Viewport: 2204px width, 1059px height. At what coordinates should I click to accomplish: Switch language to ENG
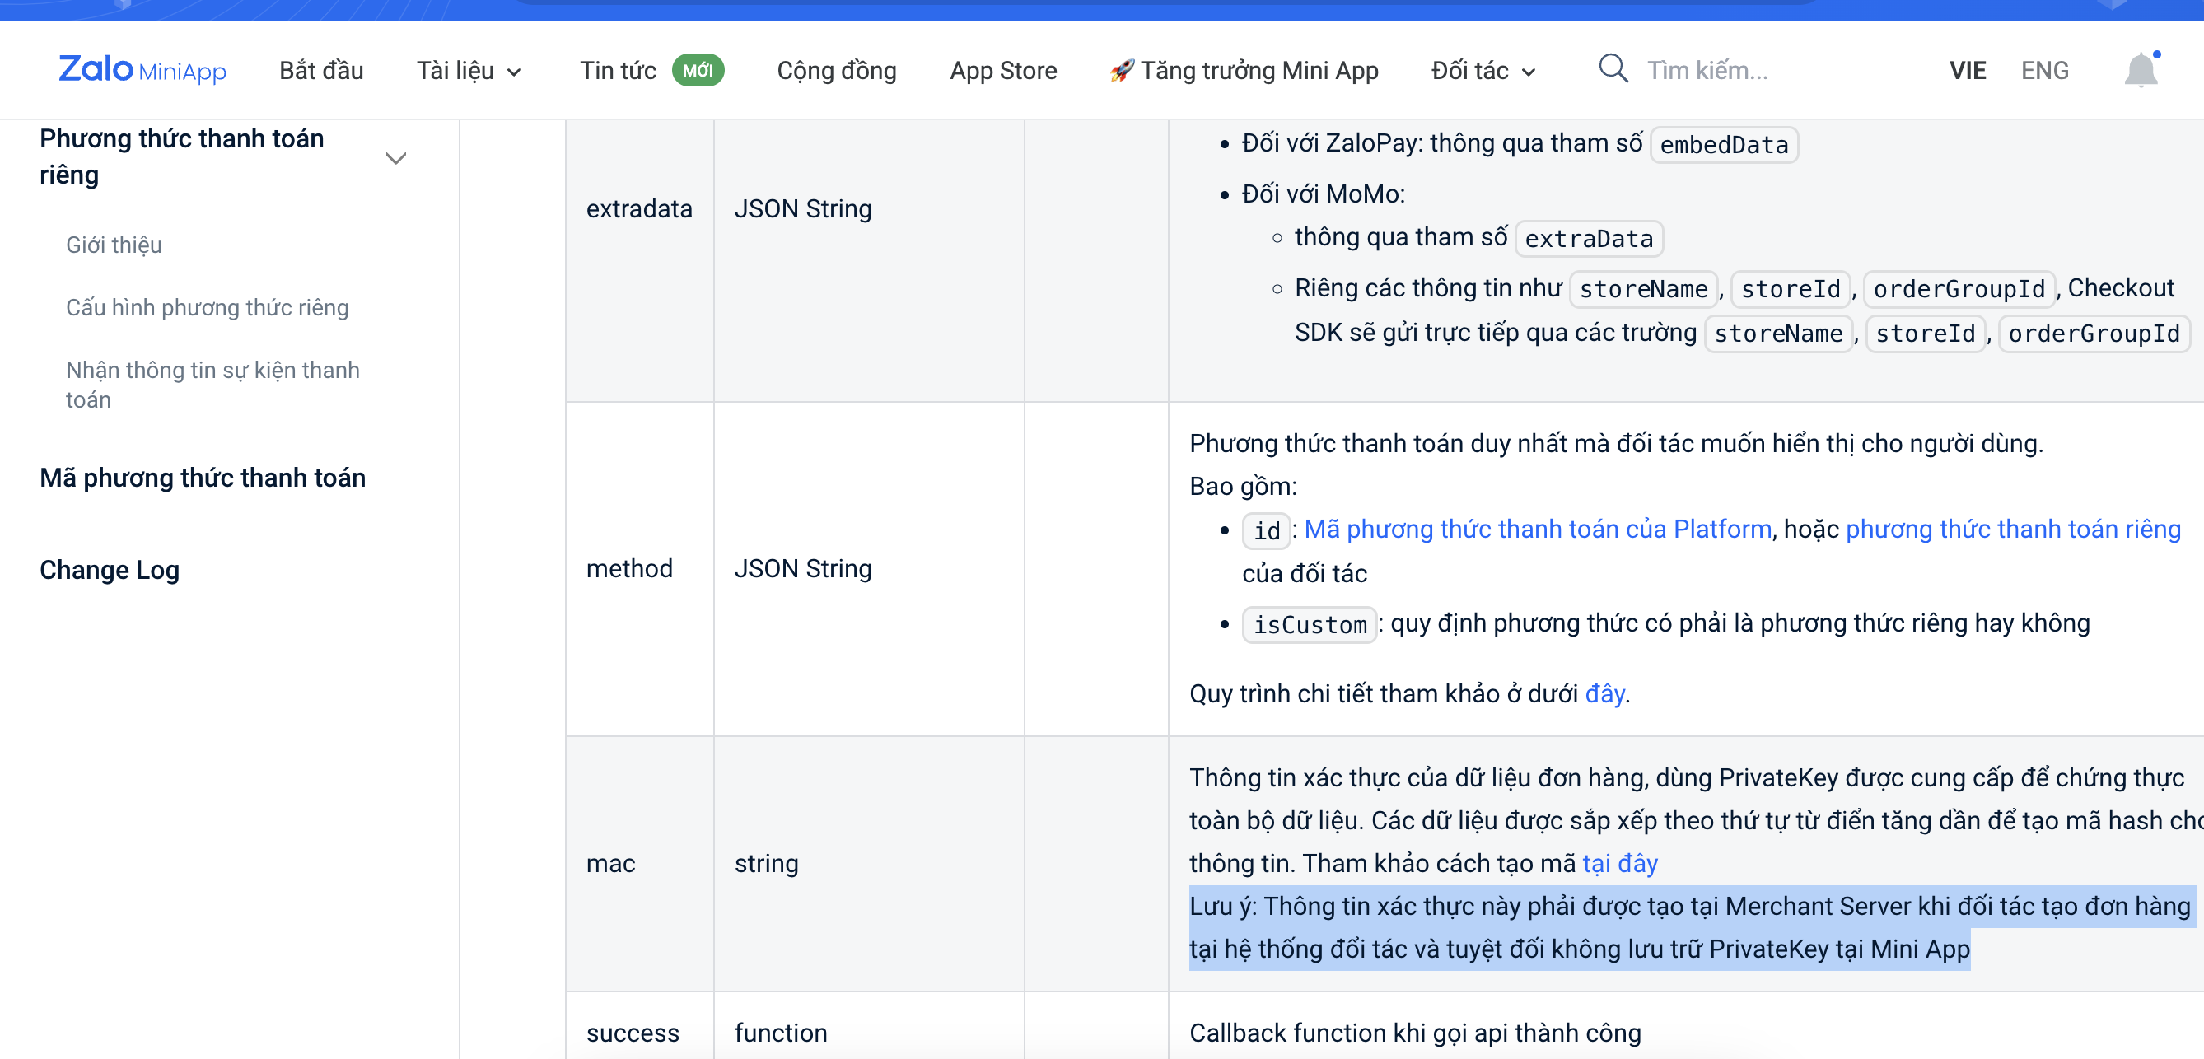(2044, 70)
